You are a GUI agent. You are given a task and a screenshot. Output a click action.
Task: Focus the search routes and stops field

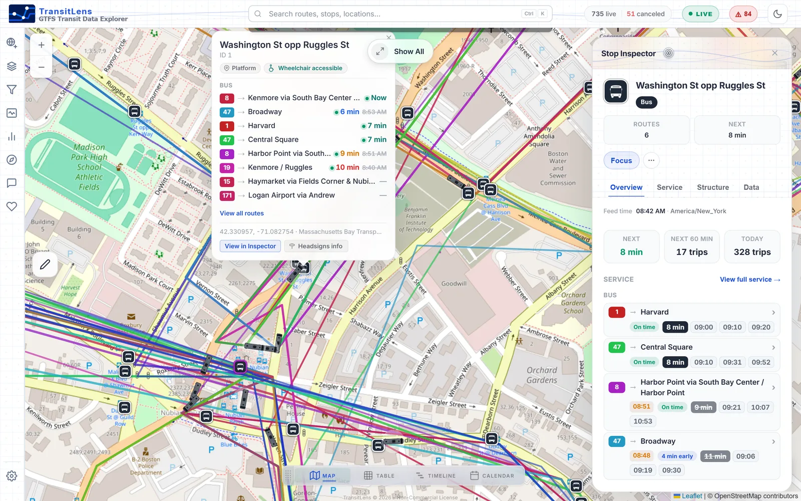pos(400,14)
